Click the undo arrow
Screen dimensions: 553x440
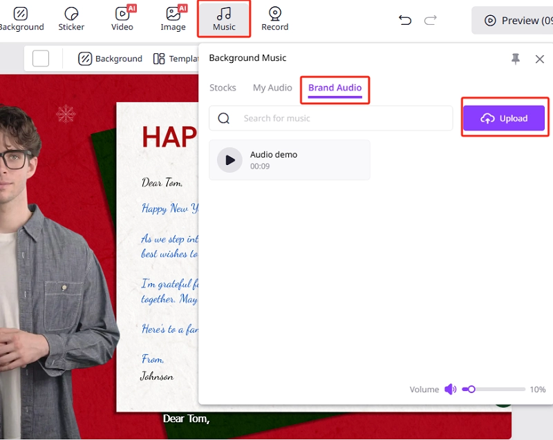(x=405, y=20)
